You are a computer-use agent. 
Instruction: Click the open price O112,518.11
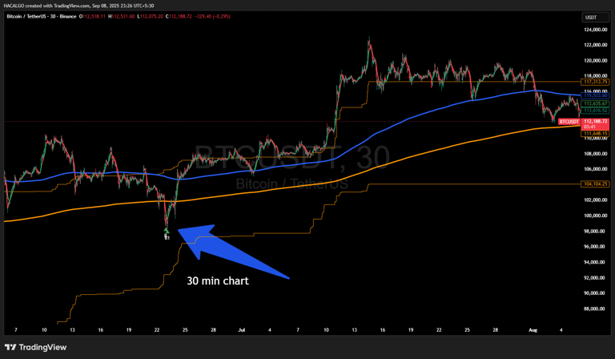coord(92,17)
